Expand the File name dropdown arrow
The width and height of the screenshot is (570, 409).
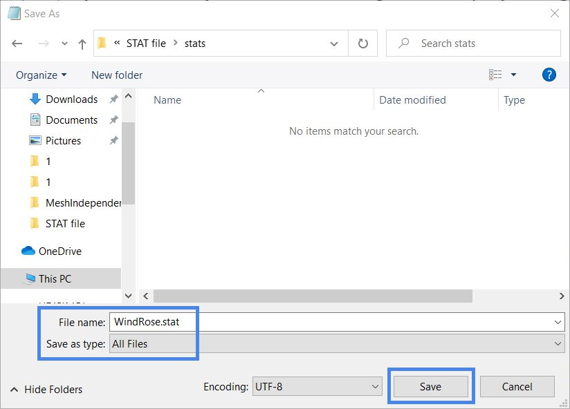click(557, 321)
